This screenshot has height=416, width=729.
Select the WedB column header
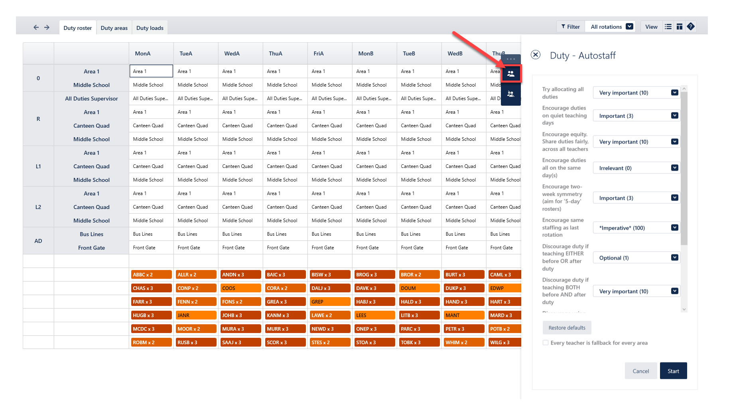point(464,53)
